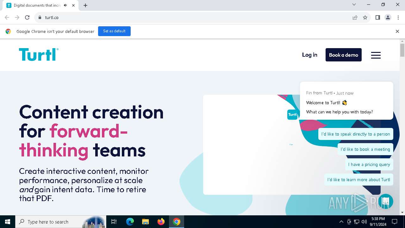Click the page vertical scrollbar thumb

(x=402, y=50)
